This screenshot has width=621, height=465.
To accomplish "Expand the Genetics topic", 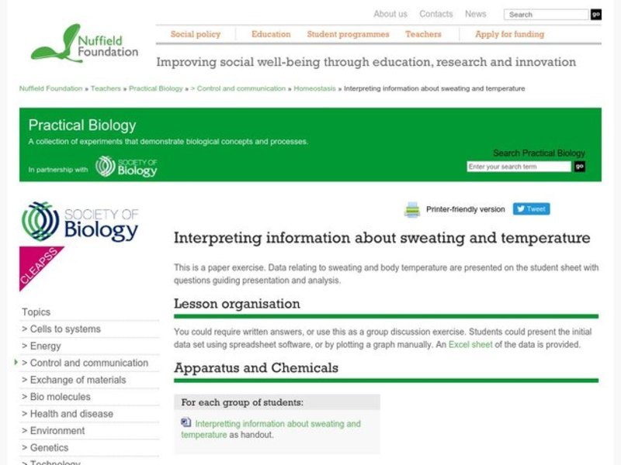I will point(47,447).
